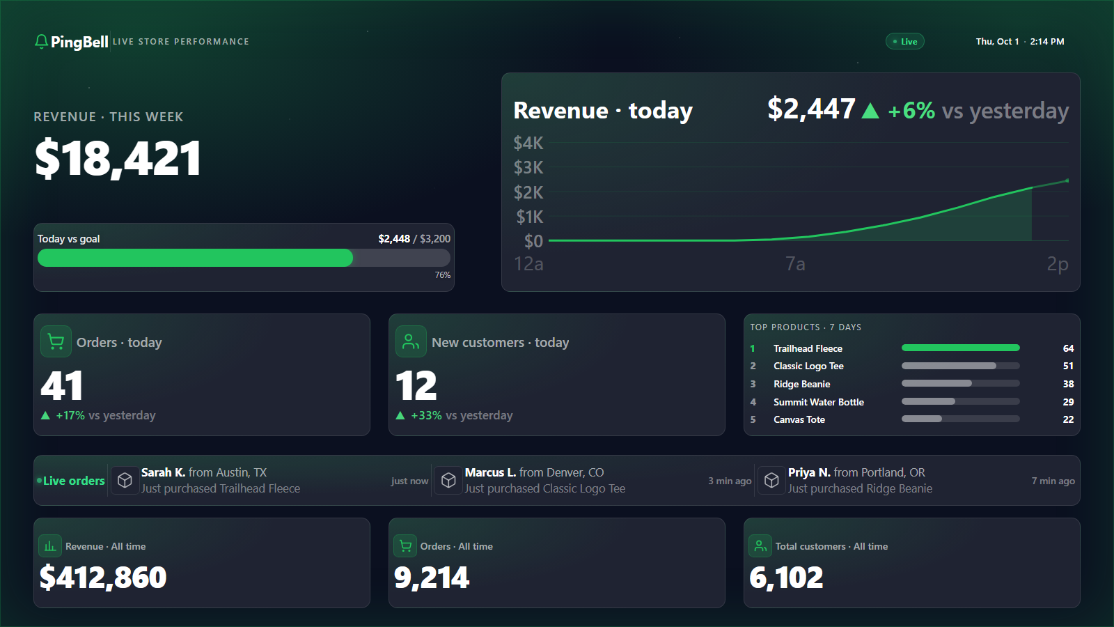Click the package icon beside Marcus L.

(x=448, y=481)
